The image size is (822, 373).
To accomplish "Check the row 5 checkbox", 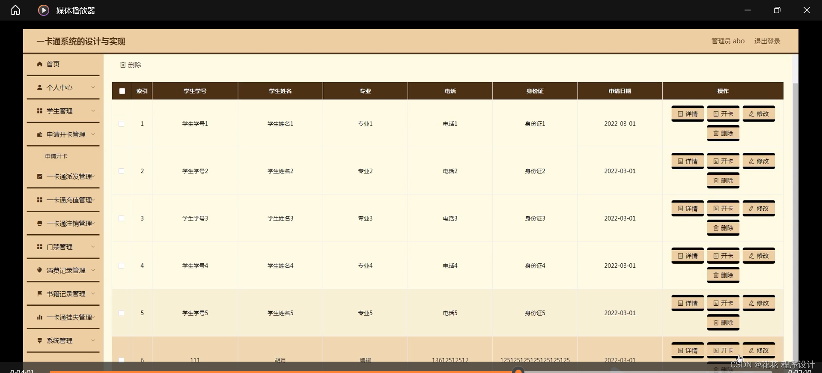I will point(122,313).
